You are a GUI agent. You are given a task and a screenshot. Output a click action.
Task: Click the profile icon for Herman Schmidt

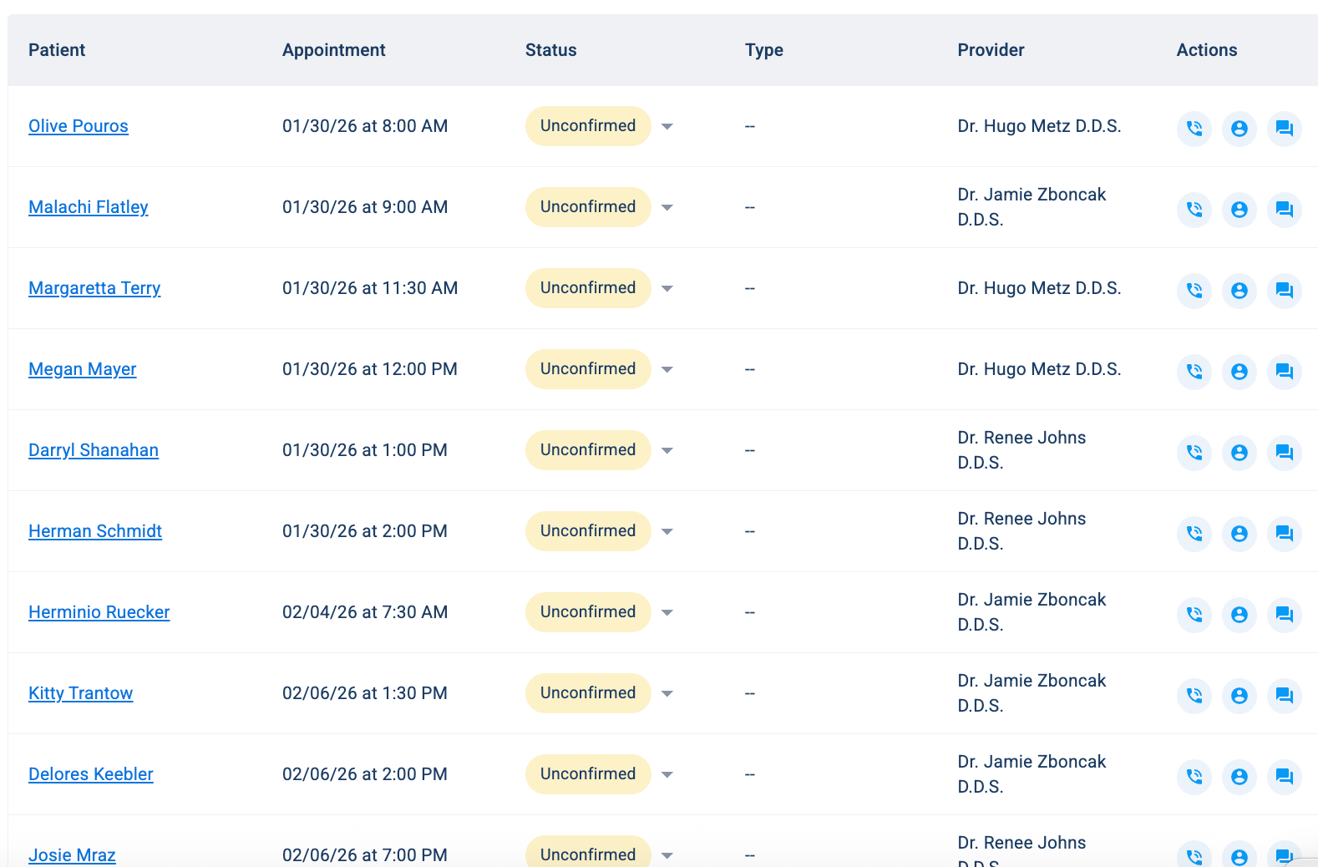click(x=1239, y=534)
